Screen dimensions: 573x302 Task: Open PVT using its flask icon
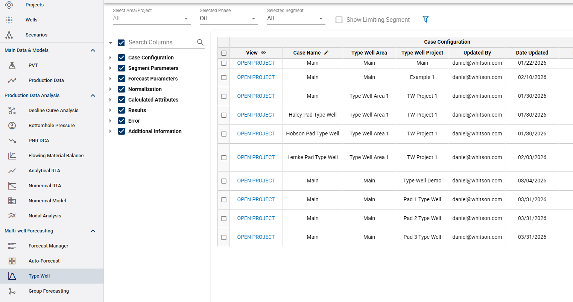click(12, 65)
